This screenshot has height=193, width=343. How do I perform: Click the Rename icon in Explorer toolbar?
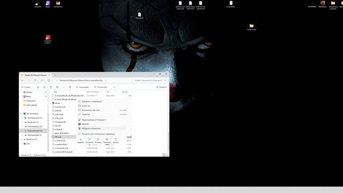pyautogui.click(x=57, y=87)
